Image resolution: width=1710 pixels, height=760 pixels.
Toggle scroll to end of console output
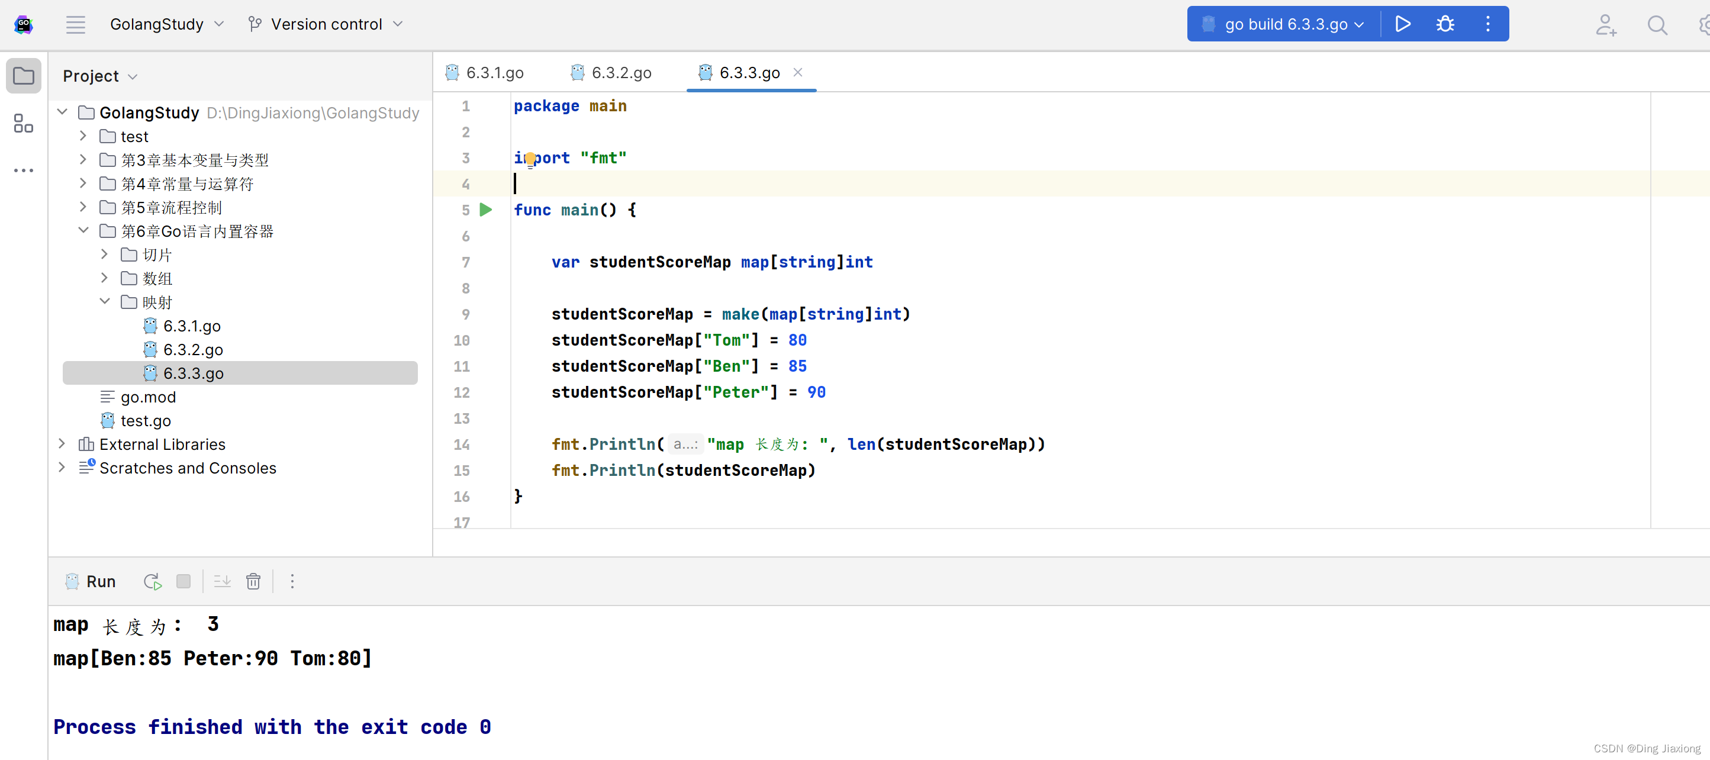tap(223, 581)
